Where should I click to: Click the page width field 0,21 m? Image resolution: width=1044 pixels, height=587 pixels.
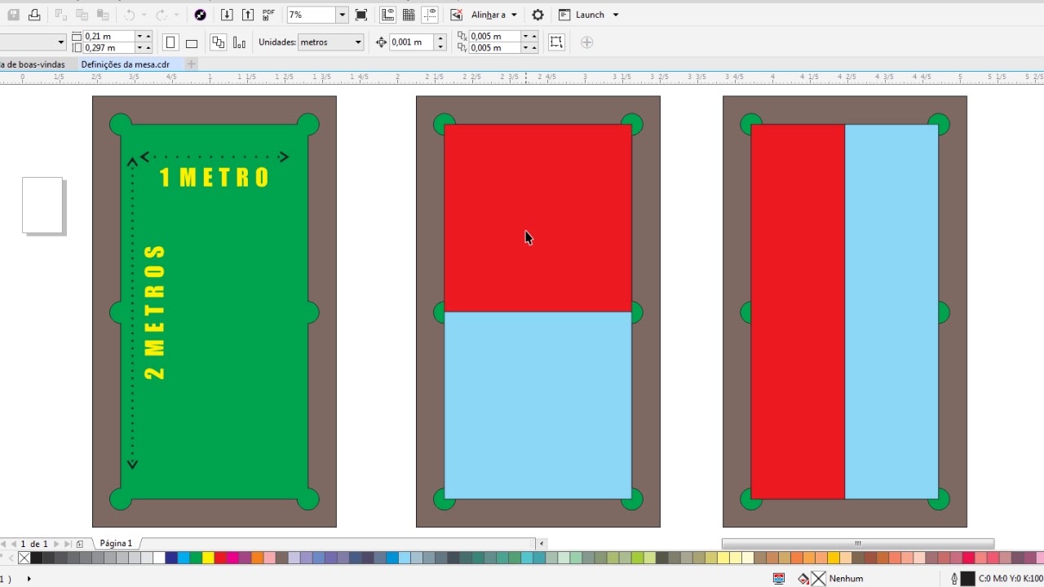click(x=109, y=37)
